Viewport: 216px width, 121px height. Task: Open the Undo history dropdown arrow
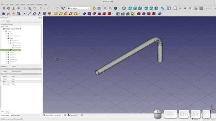pyautogui.click(x=45, y=8)
